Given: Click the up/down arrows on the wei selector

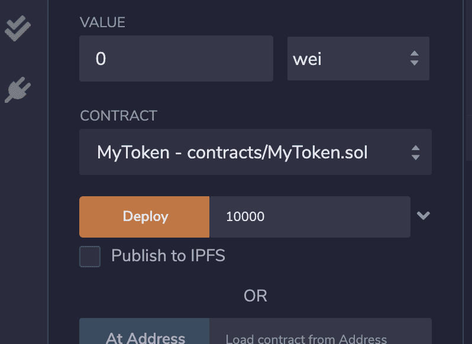Looking at the screenshot, I should click(x=414, y=59).
